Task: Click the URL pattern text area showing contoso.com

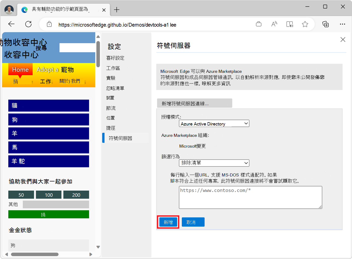Action: (250, 197)
